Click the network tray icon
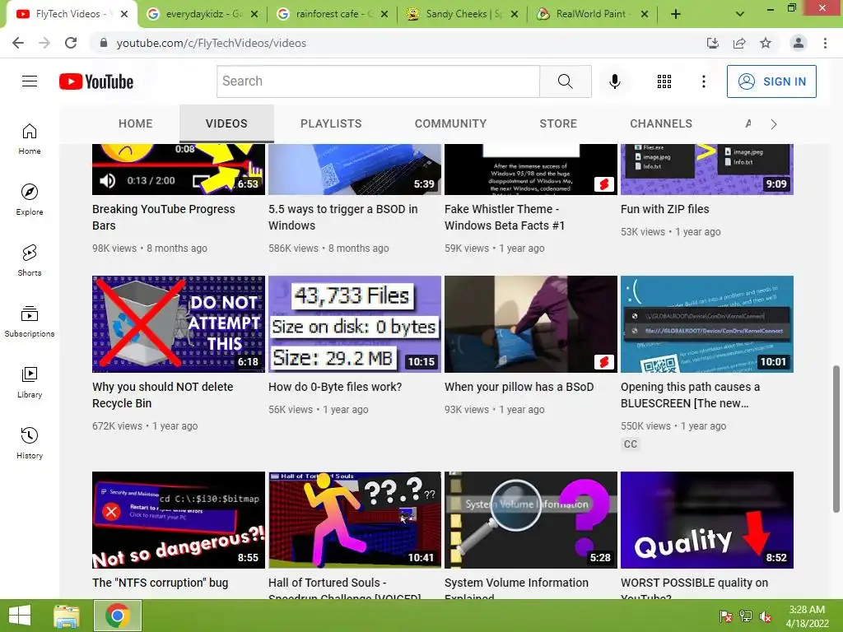Image resolution: width=843 pixels, height=632 pixels. (745, 616)
